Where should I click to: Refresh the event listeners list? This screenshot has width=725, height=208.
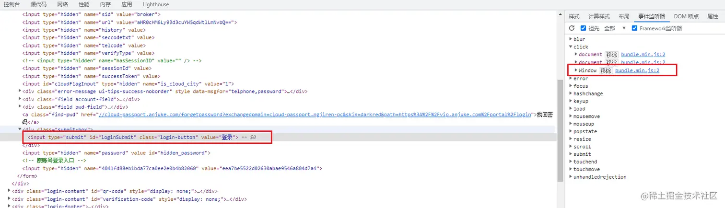(x=572, y=28)
